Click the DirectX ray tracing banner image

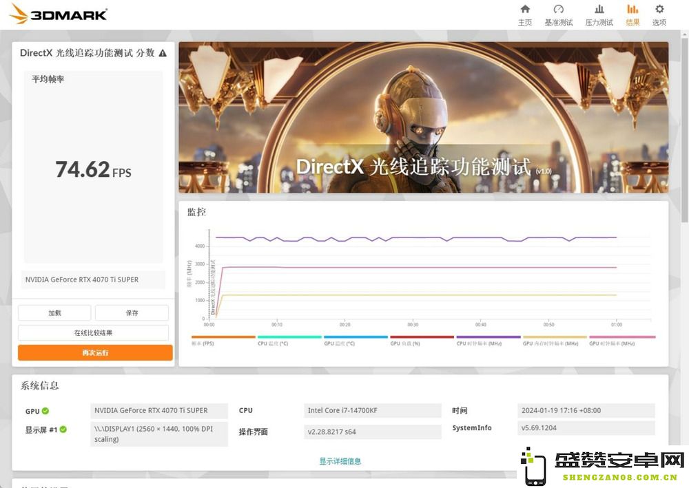pyautogui.click(x=424, y=117)
